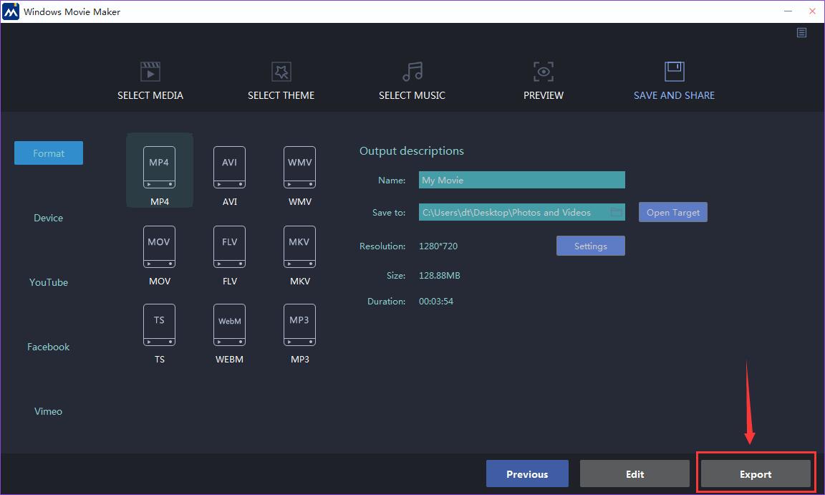Close the Movie Maker window

812,11
